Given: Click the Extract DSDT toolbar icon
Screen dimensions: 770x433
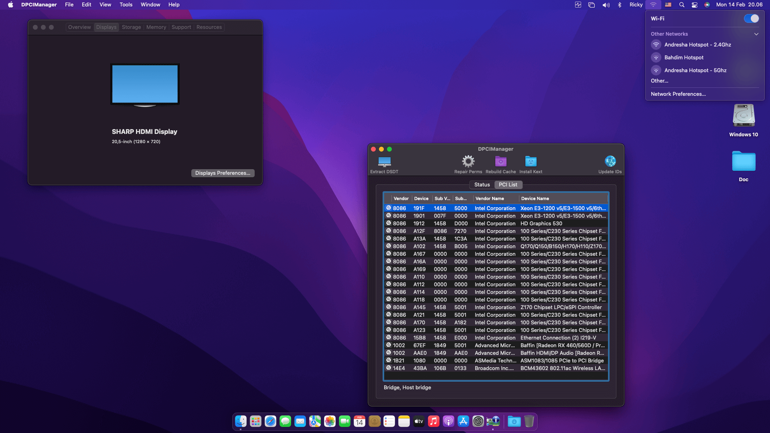Looking at the screenshot, I should [x=384, y=162].
